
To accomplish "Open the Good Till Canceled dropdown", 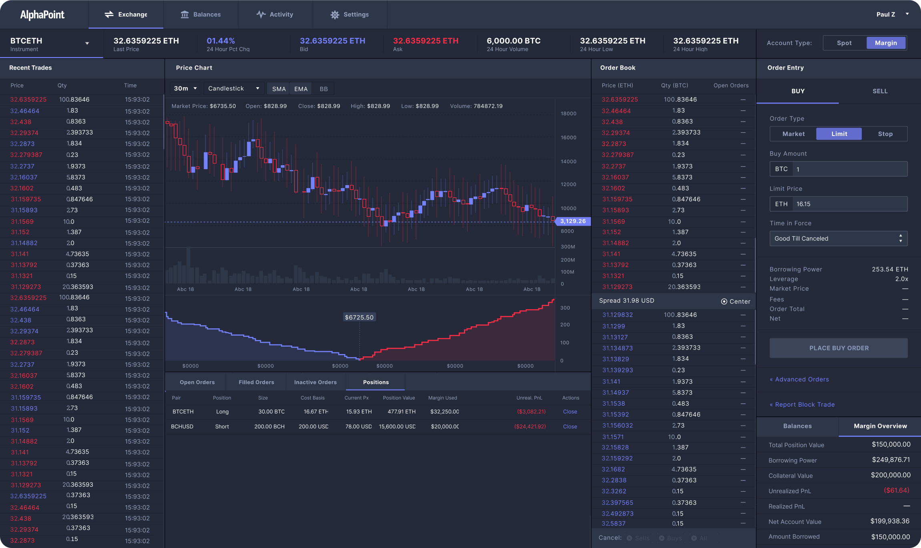I will (838, 238).
